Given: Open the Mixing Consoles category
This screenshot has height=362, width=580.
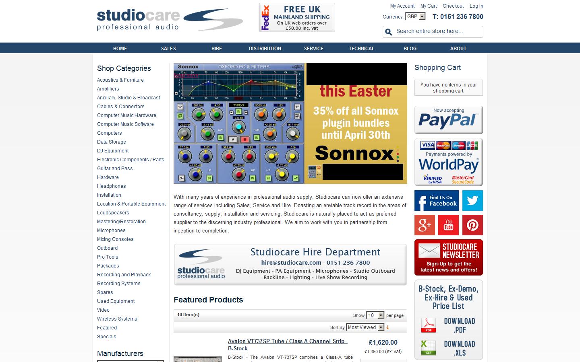Looking at the screenshot, I should (115, 239).
